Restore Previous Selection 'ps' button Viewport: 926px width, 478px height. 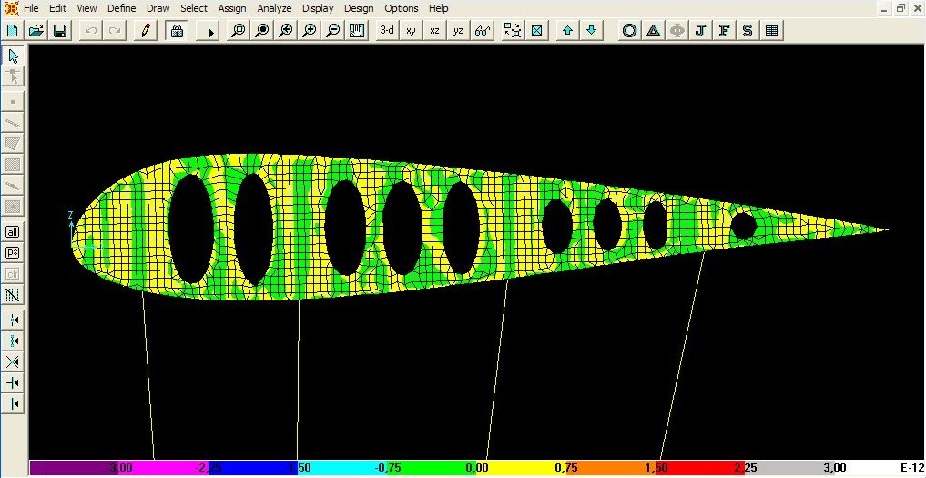pyautogui.click(x=13, y=252)
